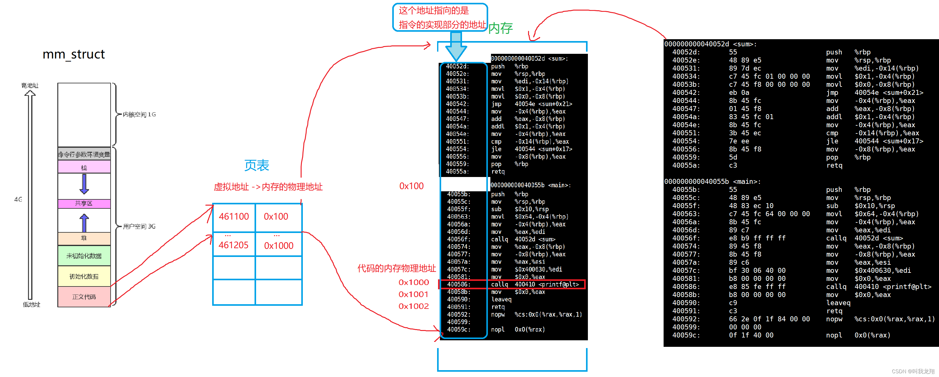This screenshot has height=377, width=939.
Task: Click address 40059c: in the blue address column
Action: [459, 330]
